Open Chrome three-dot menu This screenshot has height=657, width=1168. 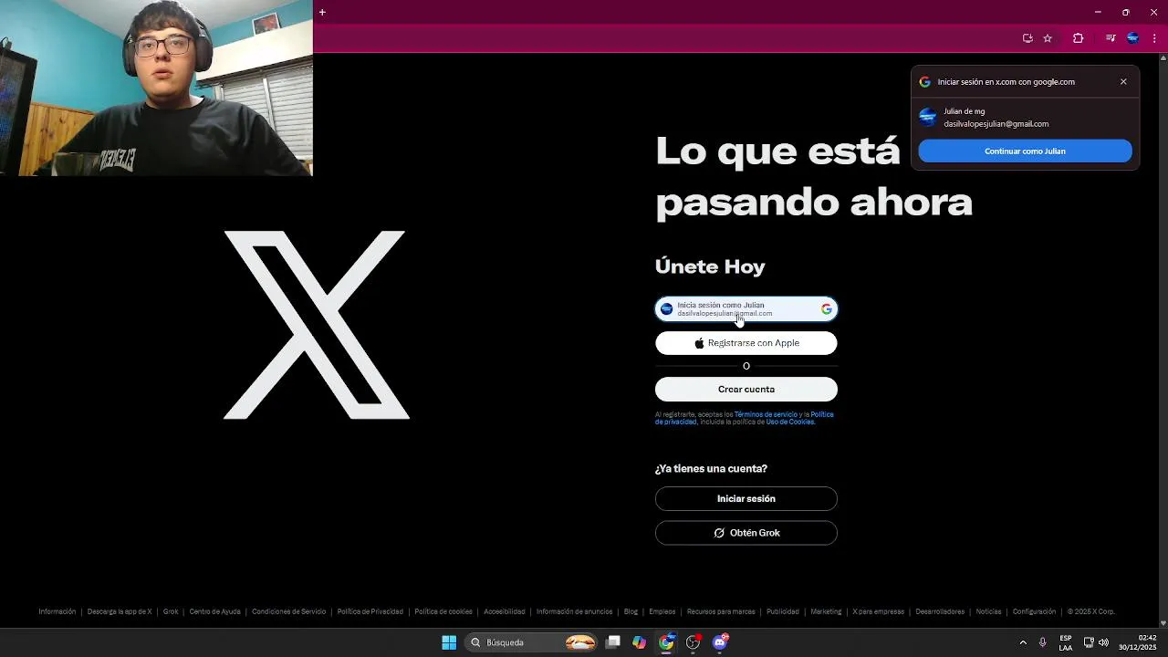click(x=1154, y=38)
